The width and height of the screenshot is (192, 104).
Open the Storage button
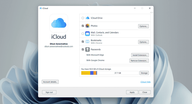pos(144,73)
